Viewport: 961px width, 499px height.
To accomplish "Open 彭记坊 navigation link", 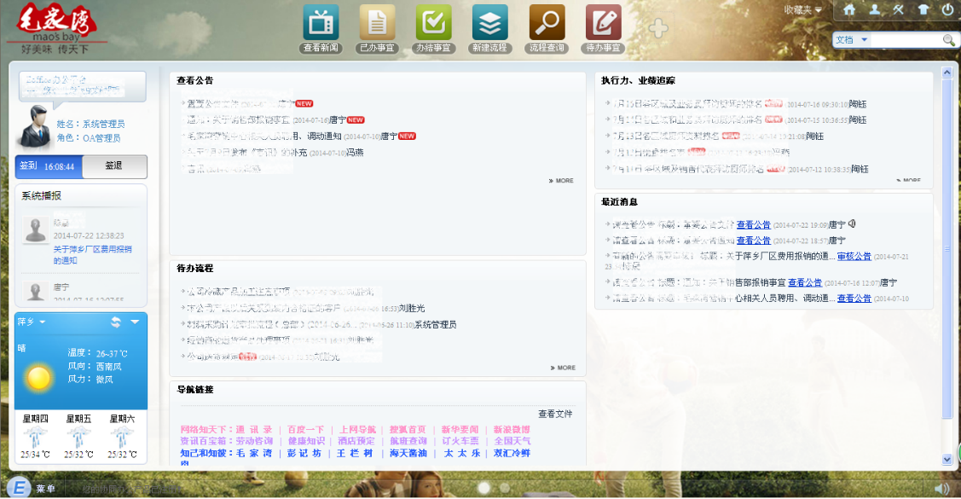I will (304, 453).
